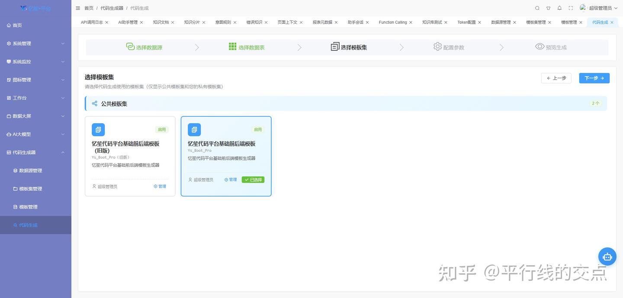This screenshot has height=298, width=623.
Task: Click 管理 on the selected template card
Action: (231, 180)
